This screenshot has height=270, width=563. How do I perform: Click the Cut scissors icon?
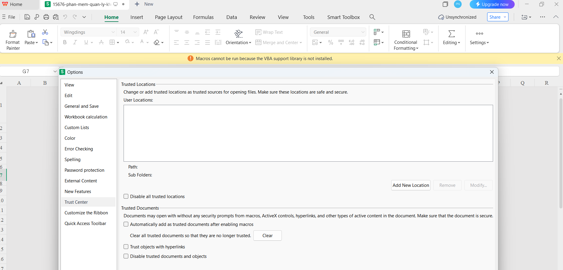click(x=45, y=32)
